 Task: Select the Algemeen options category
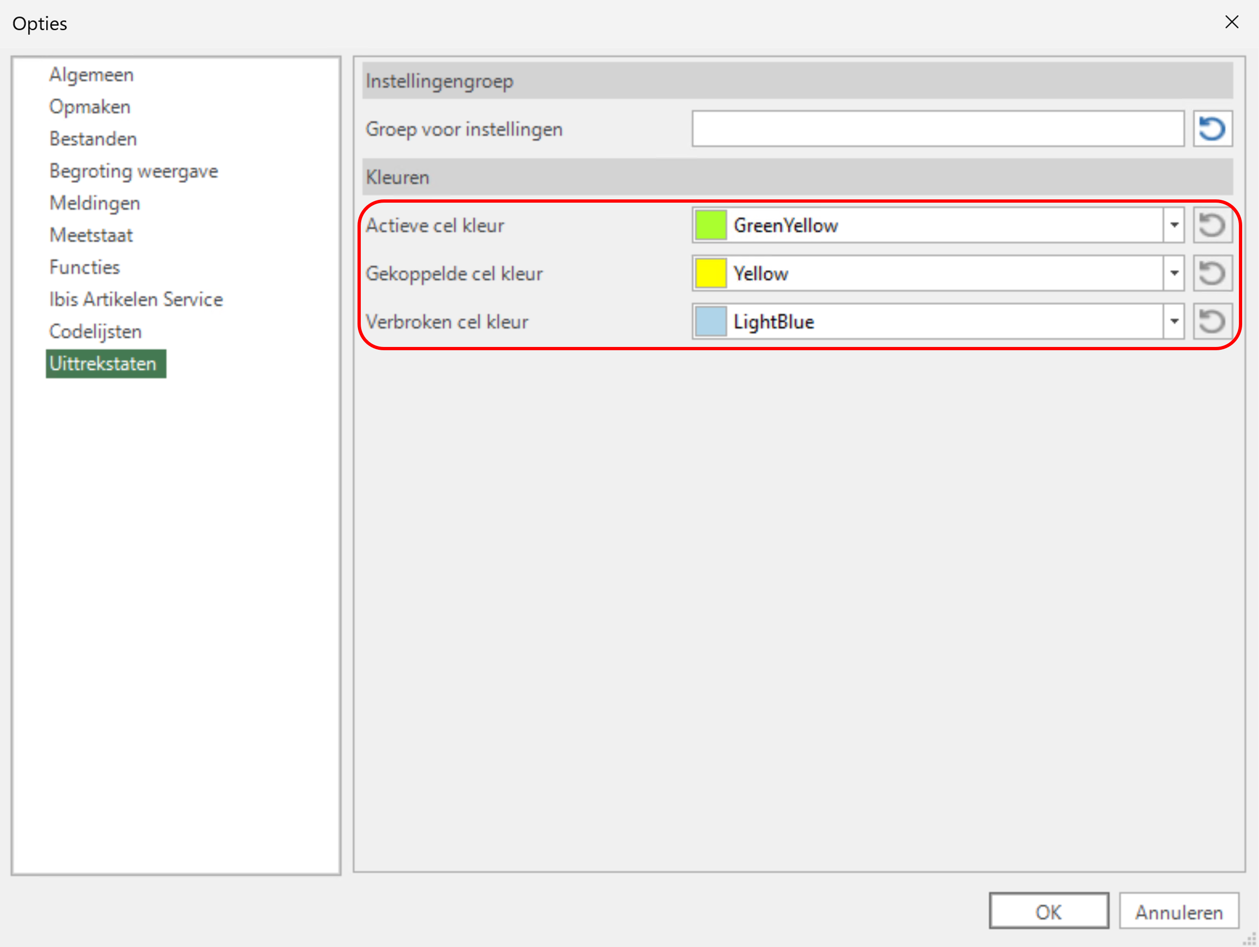point(91,75)
